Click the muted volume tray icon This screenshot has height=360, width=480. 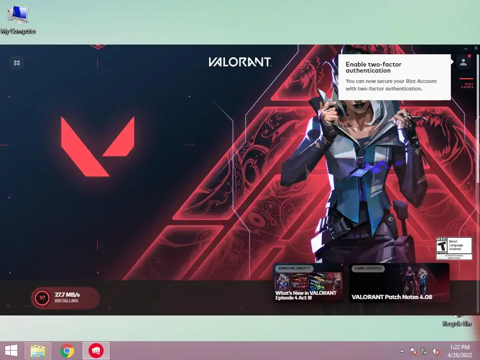(435, 351)
